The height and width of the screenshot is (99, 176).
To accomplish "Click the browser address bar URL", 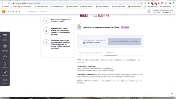I will [x=28, y=3].
